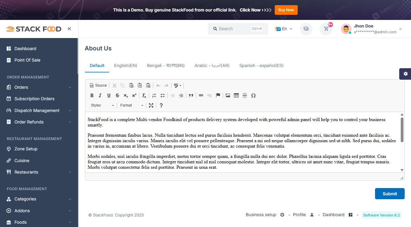
Task: Insert an image into editor
Action: coord(228,95)
